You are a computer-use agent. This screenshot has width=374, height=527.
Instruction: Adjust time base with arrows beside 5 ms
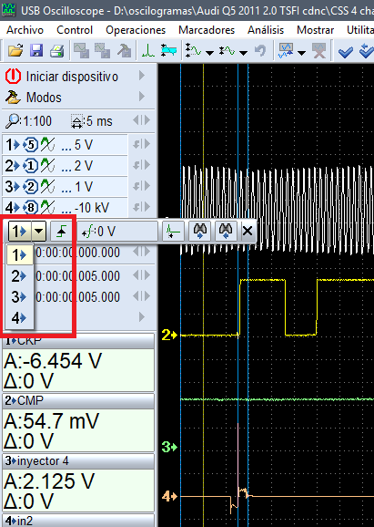(x=141, y=120)
